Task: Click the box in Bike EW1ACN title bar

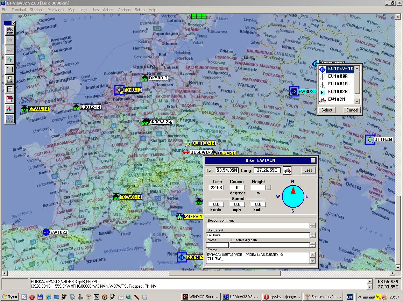Action: 313,160
